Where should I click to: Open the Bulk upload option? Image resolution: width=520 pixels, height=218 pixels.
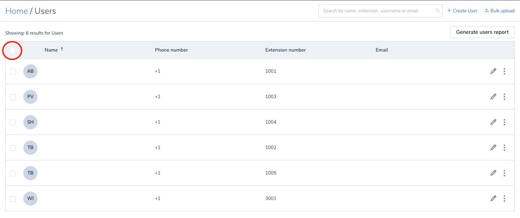499,11
